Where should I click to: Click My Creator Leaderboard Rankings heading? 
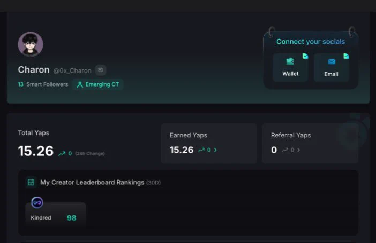(x=92, y=183)
